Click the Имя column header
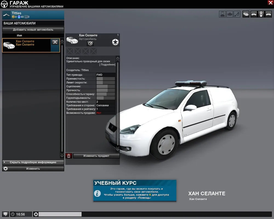274x219 pixels. pos(19,35)
